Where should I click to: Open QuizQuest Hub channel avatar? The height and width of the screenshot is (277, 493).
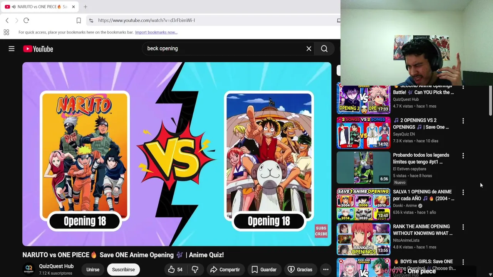coord(29,269)
